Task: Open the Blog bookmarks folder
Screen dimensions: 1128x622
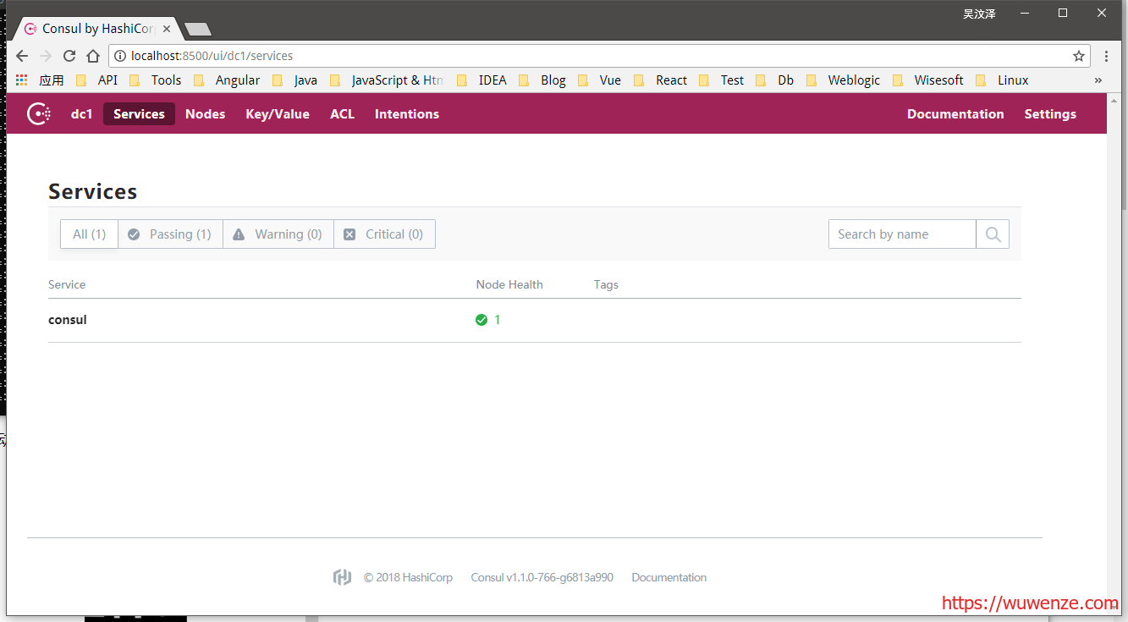Action: [x=542, y=80]
